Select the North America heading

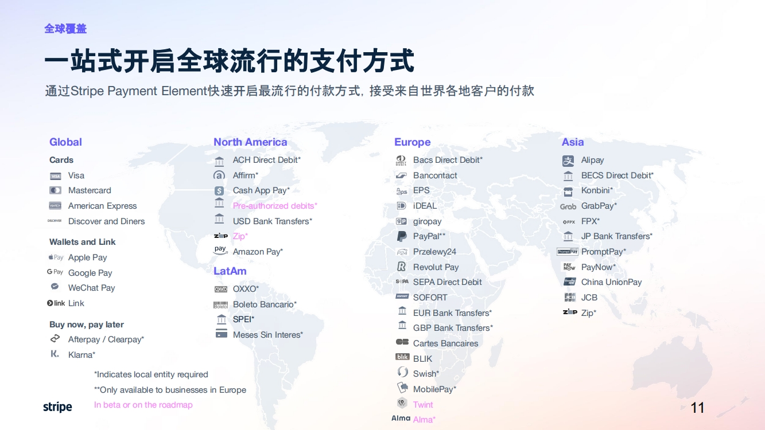tap(250, 142)
